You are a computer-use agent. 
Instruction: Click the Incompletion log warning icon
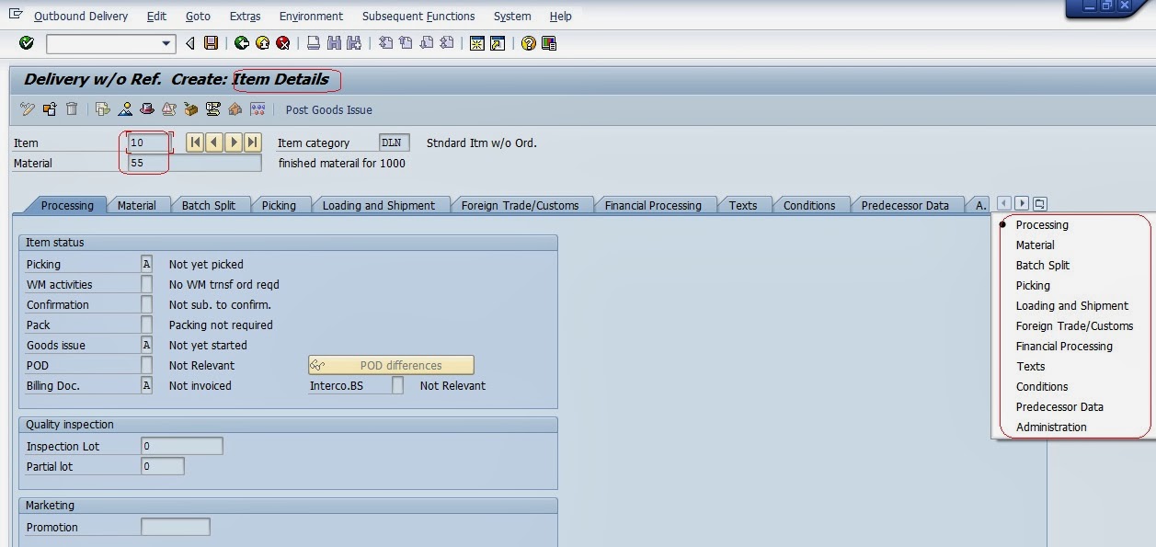coord(169,109)
